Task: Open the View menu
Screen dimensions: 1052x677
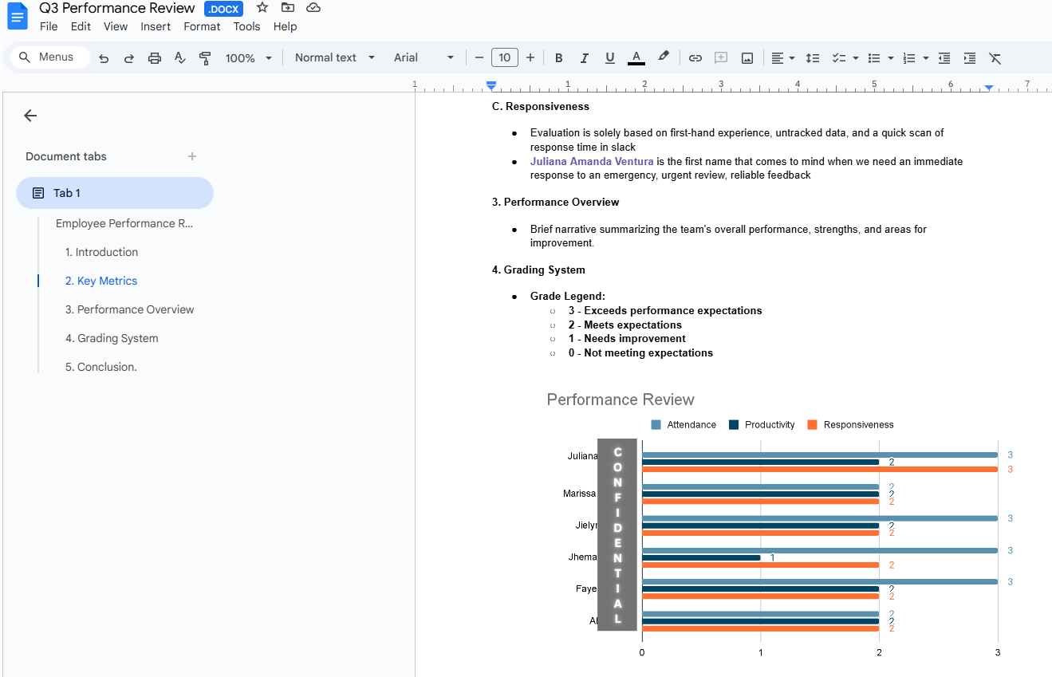Action: pyautogui.click(x=116, y=26)
